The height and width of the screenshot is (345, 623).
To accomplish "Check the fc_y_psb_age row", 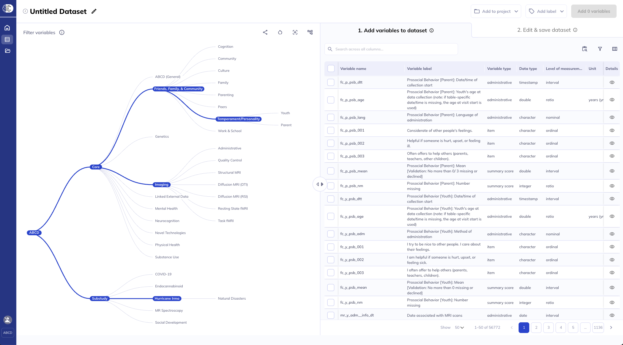I will [x=331, y=216].
